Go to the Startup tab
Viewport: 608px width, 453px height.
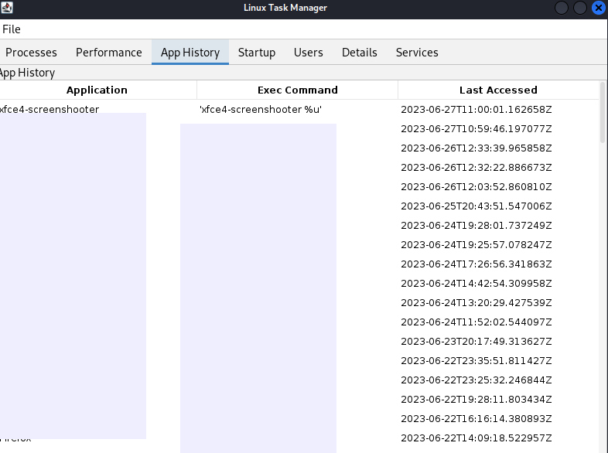257,53
